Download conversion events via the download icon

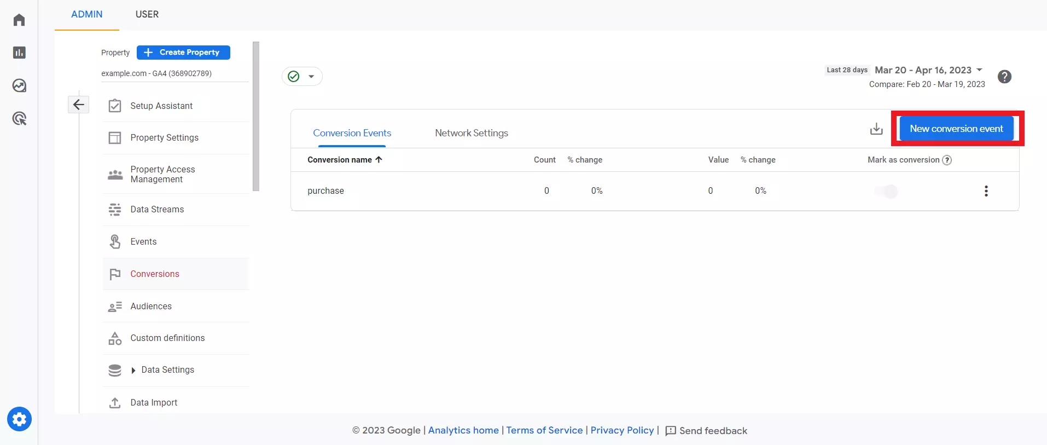click(x=876, y=129)
